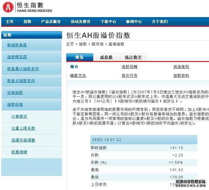Select the 简介 section link
The width and height of the screenshot is (209, 190).
[x=74, y=67]
